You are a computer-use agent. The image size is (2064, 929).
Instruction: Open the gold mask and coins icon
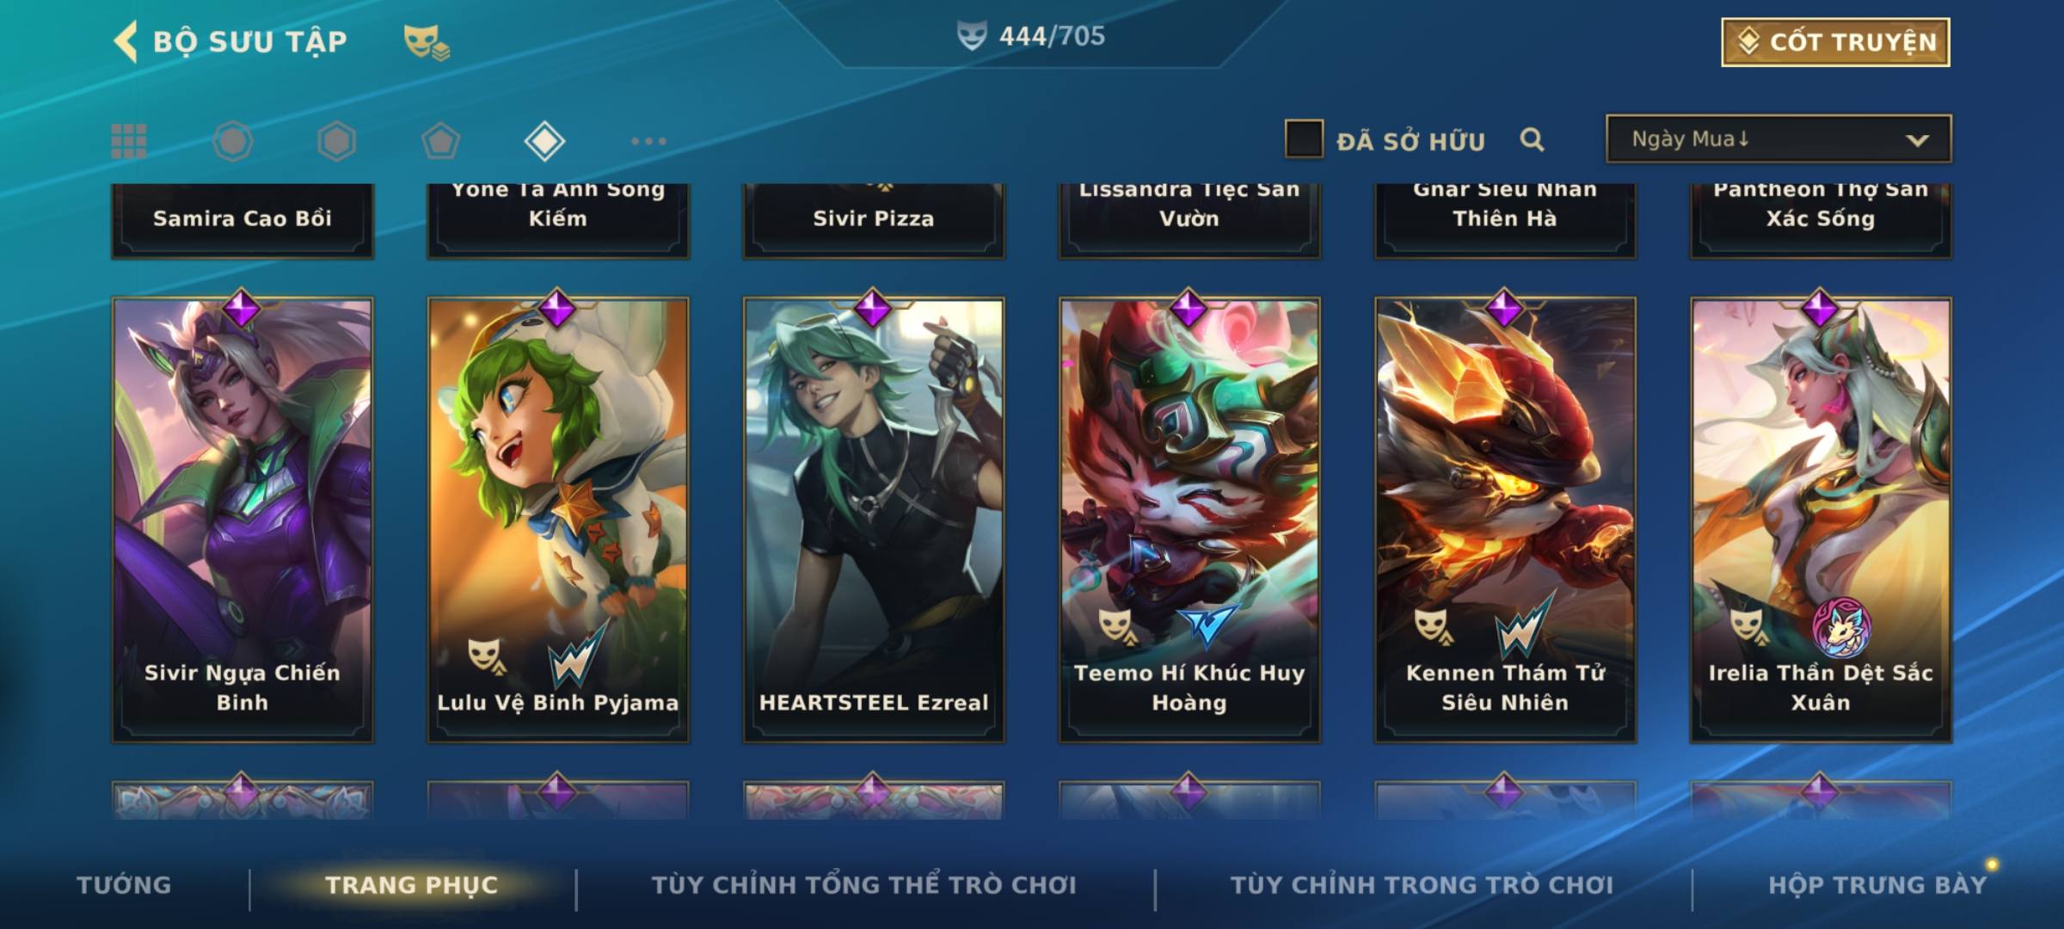427,42
